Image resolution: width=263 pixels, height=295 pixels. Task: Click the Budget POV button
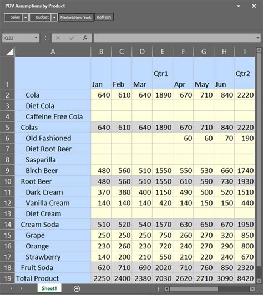41,17
